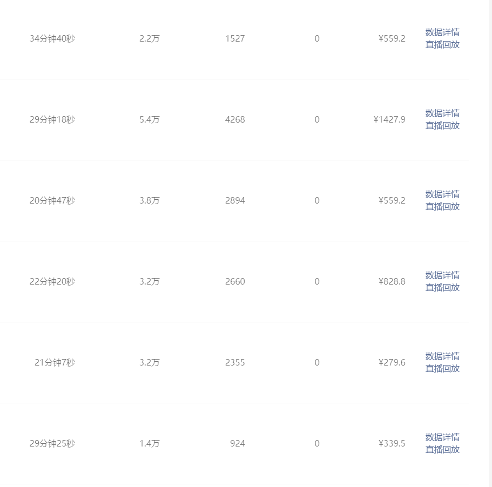This screenshot has height=487, width=492.
Task: Open 直播回放 for the 20分钟47秒 row
Action: 442,206
